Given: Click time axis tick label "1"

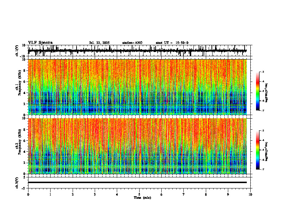Looking at the screenshot, I should click(x=50, y=194).
